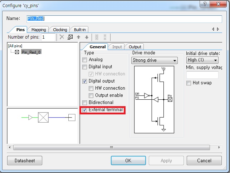Select the Input sub-tab

[117, 47]
